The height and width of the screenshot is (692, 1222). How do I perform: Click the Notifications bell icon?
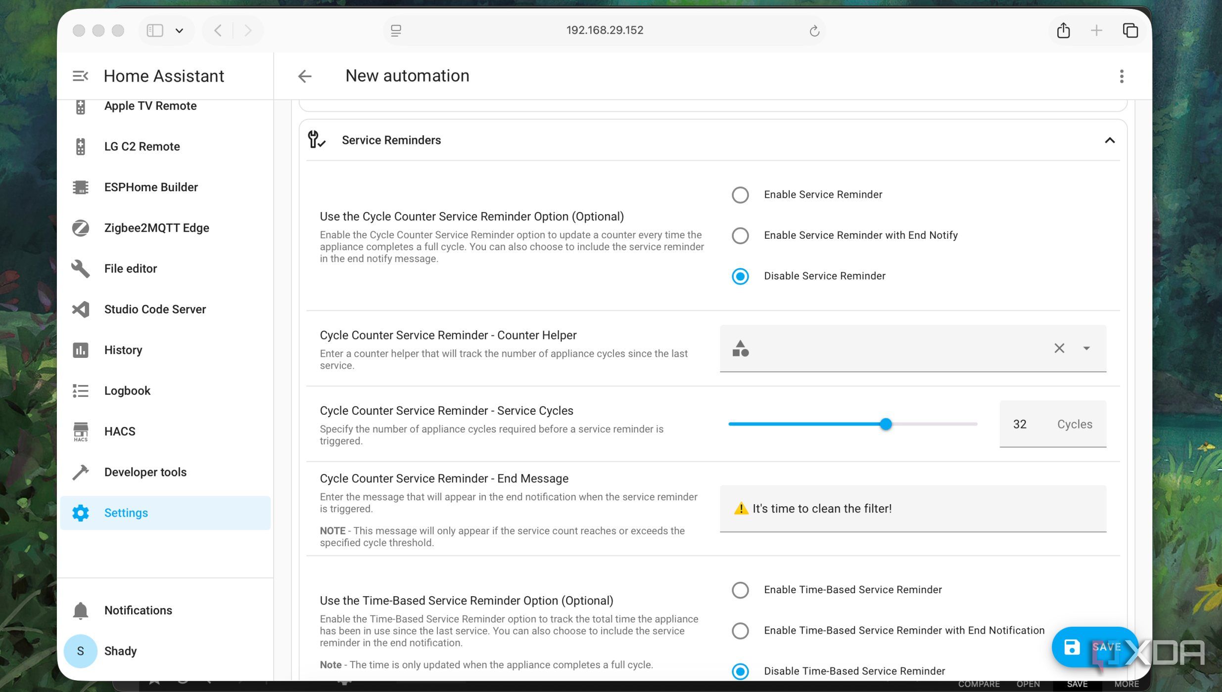point(81,610)
